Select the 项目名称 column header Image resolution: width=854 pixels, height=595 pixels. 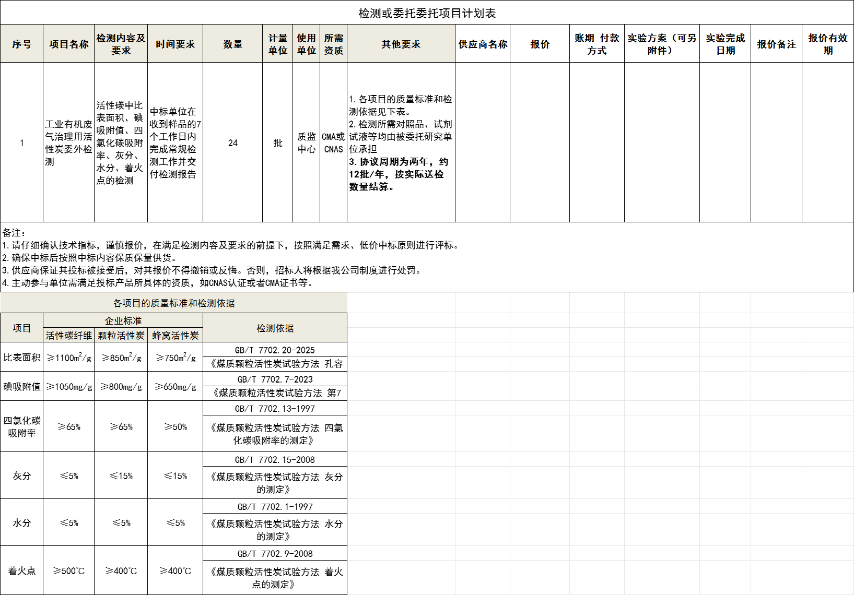tap(68, 44)
